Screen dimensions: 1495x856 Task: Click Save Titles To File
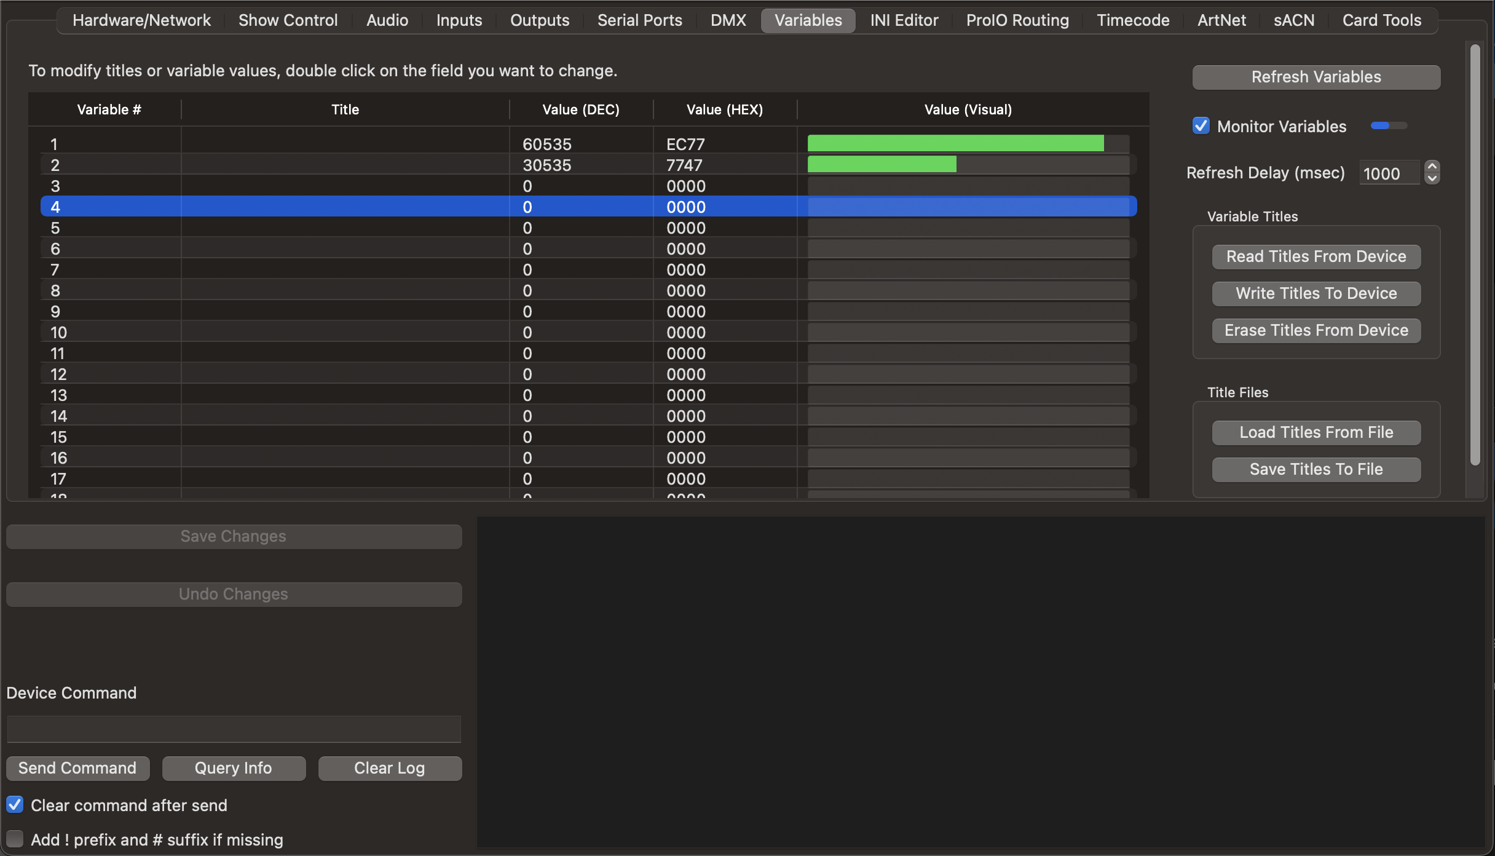(x=1316, y=469)
